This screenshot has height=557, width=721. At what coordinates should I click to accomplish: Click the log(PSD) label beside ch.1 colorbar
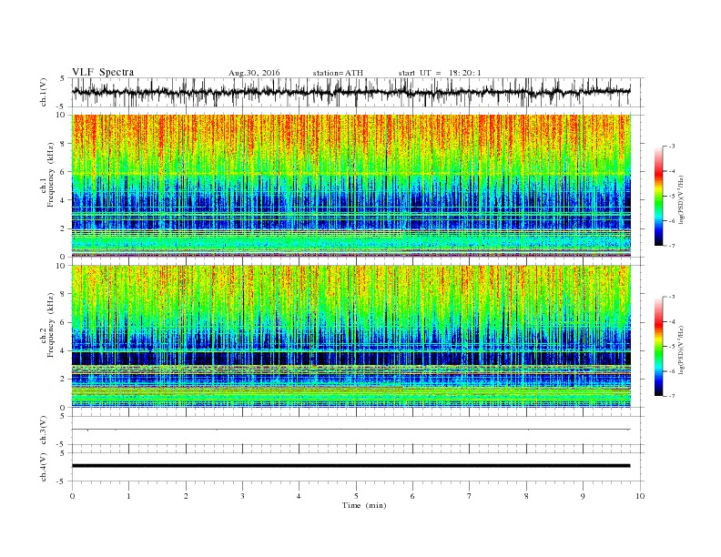click(683, 199)
